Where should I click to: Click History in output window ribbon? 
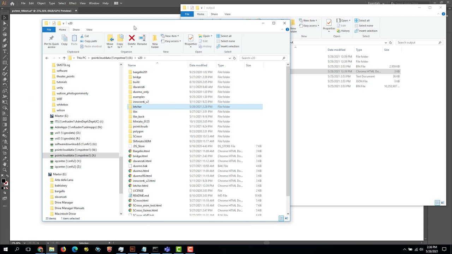click(343, 31)
